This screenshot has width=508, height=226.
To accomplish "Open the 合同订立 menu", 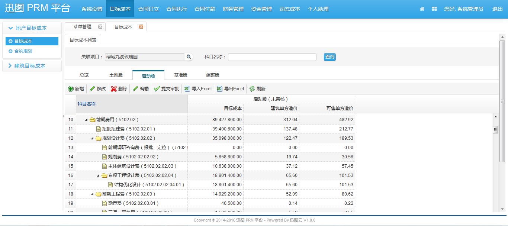I will [148, 9].
